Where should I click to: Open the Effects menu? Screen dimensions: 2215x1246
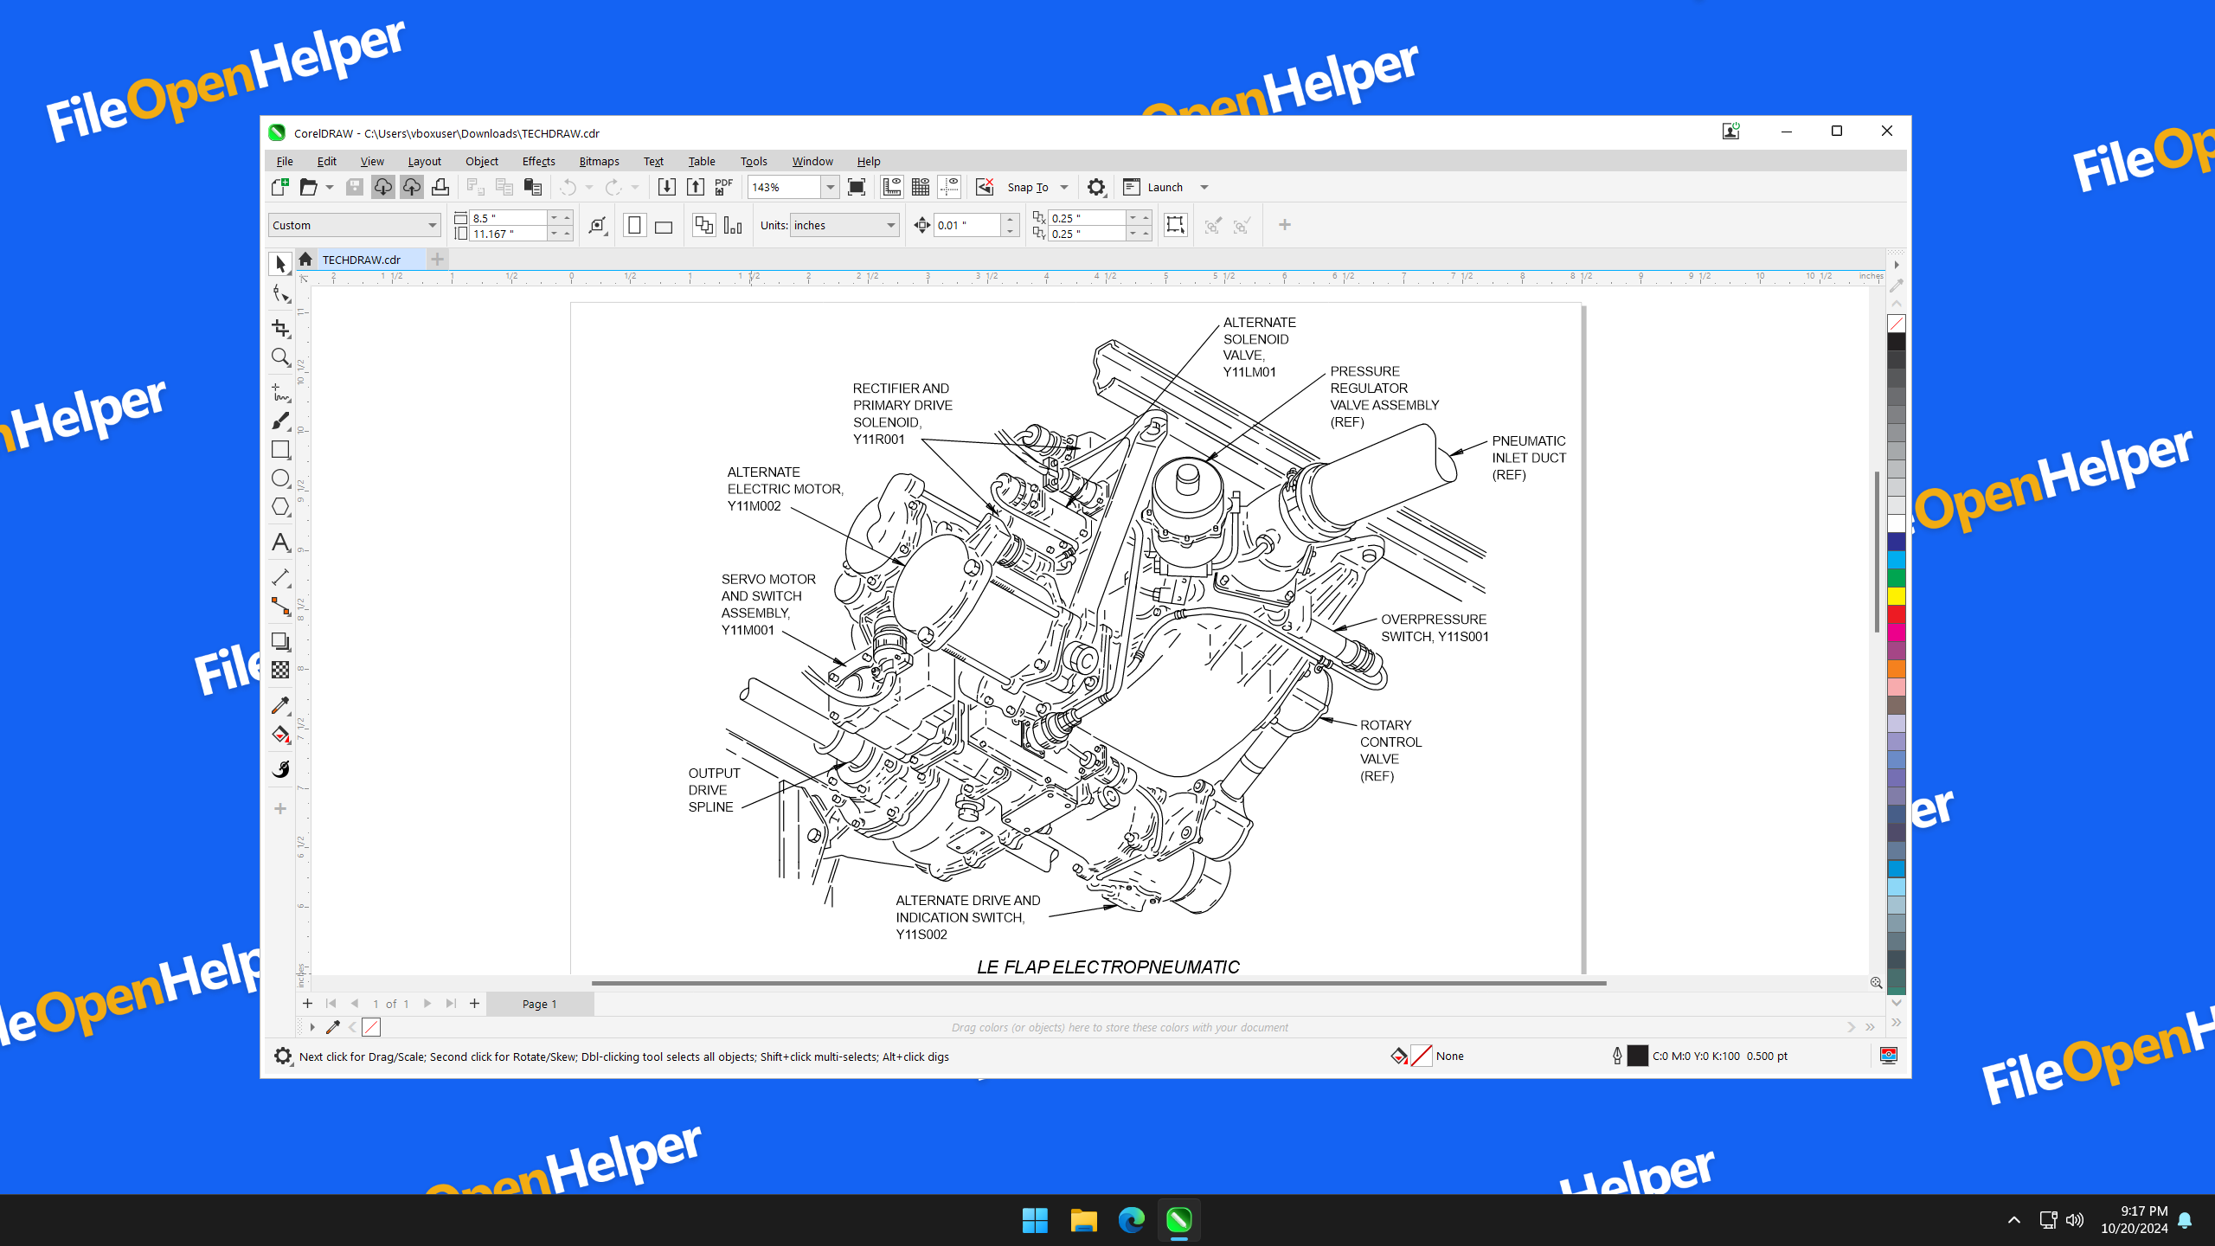[x=538, y=161]
